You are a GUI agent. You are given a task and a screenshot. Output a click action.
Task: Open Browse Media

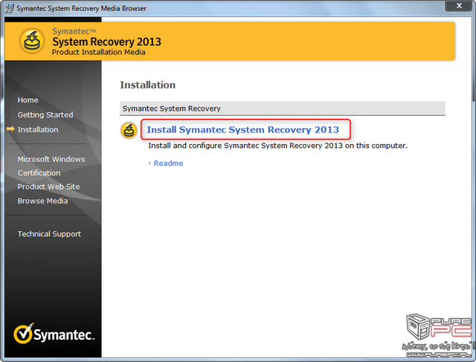pyautogui.click(x=42, y=201)
